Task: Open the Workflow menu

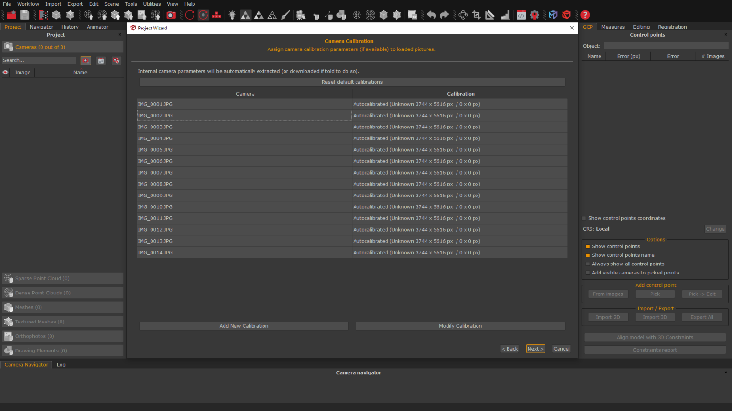Action: pos(28,4)
